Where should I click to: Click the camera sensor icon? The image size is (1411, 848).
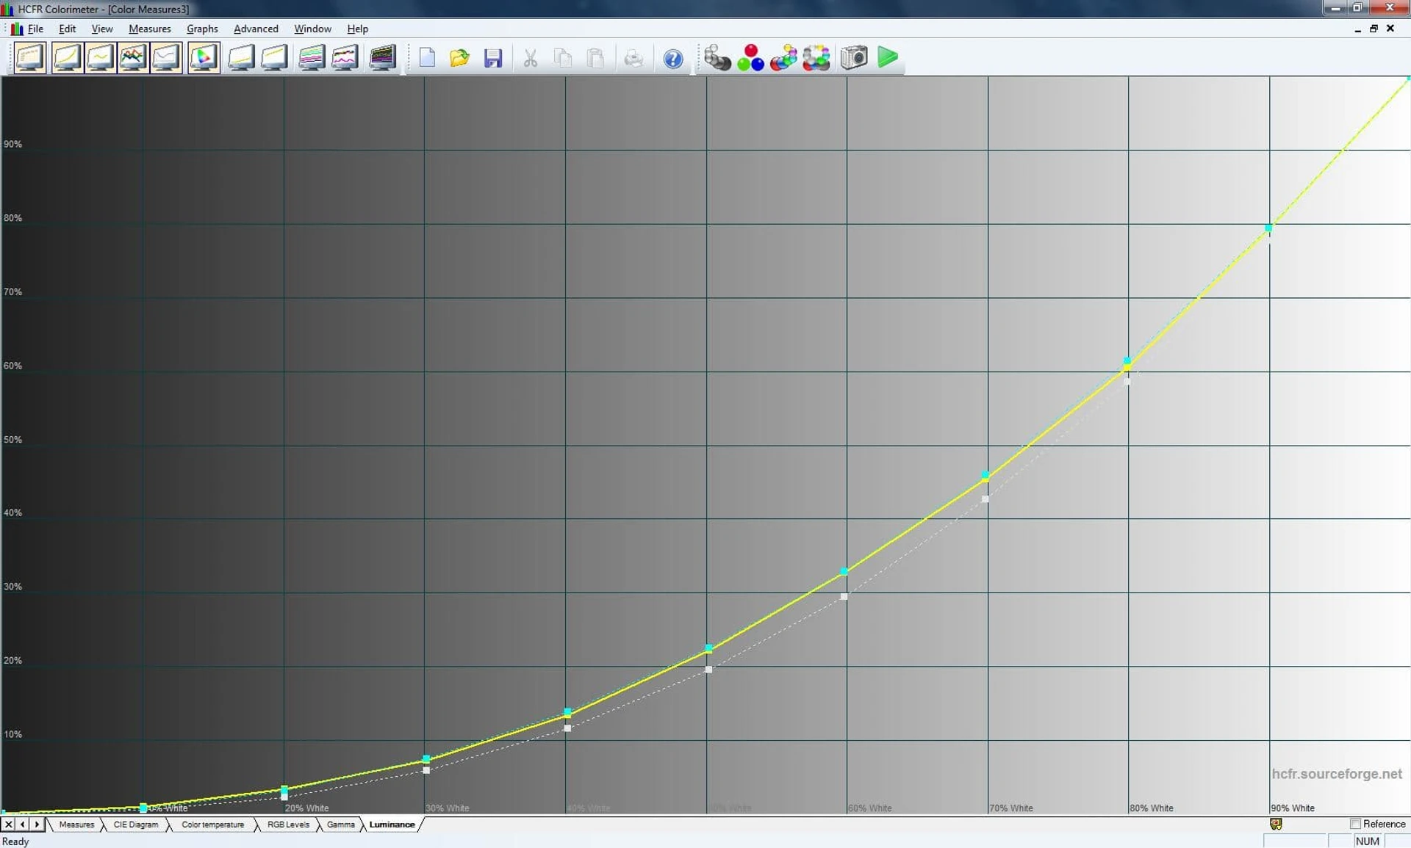[x=854, y=57]
